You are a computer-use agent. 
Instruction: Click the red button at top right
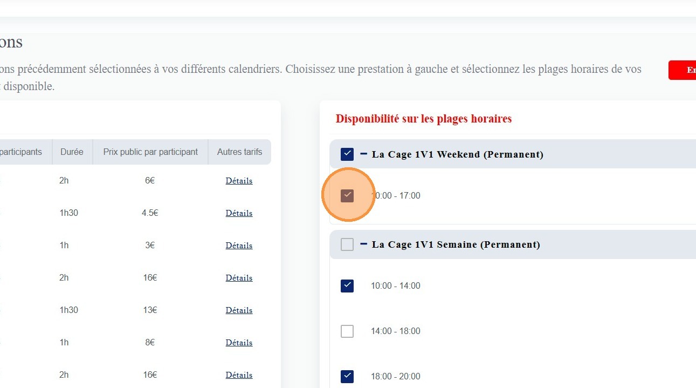[683, 70]
